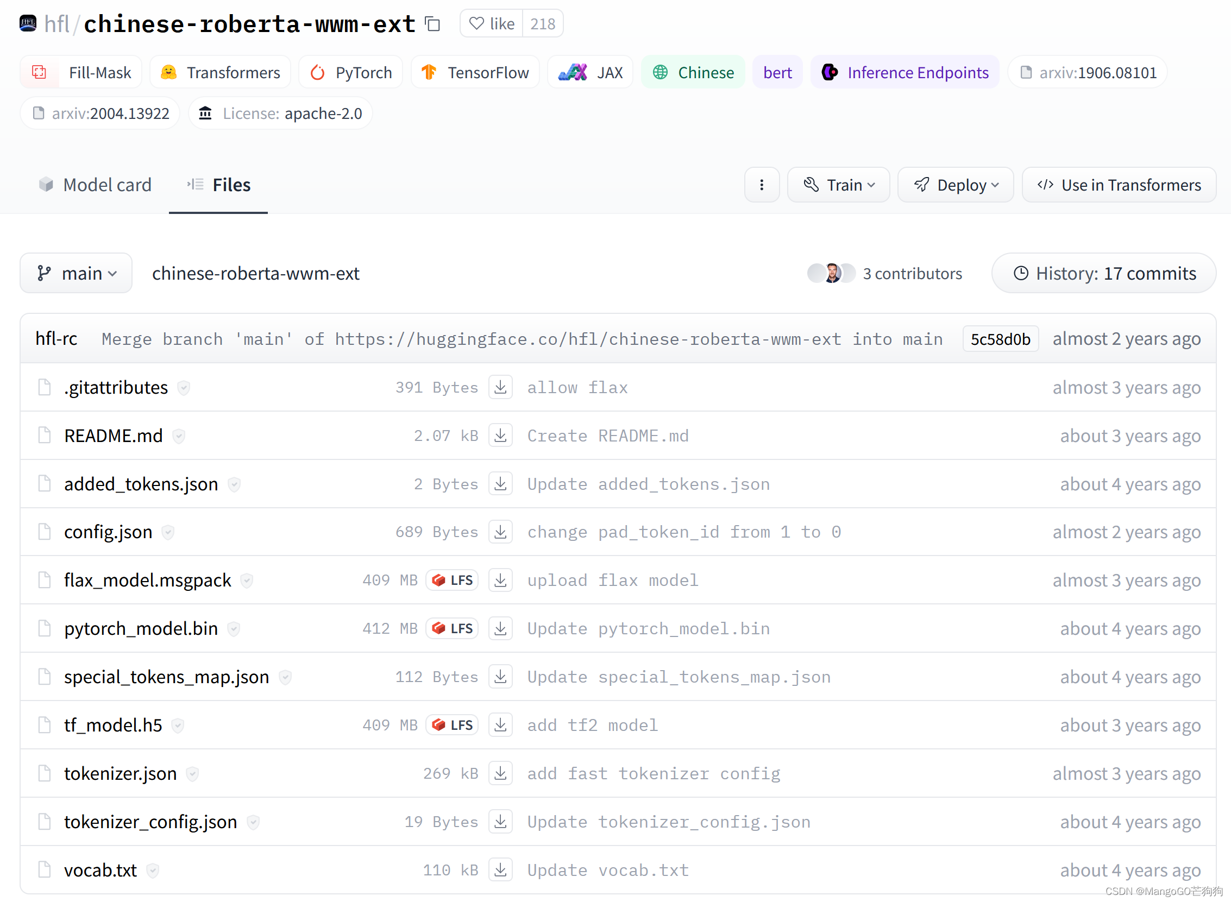Open the arxiv:2004.13922 paper tag

point(100,113)
